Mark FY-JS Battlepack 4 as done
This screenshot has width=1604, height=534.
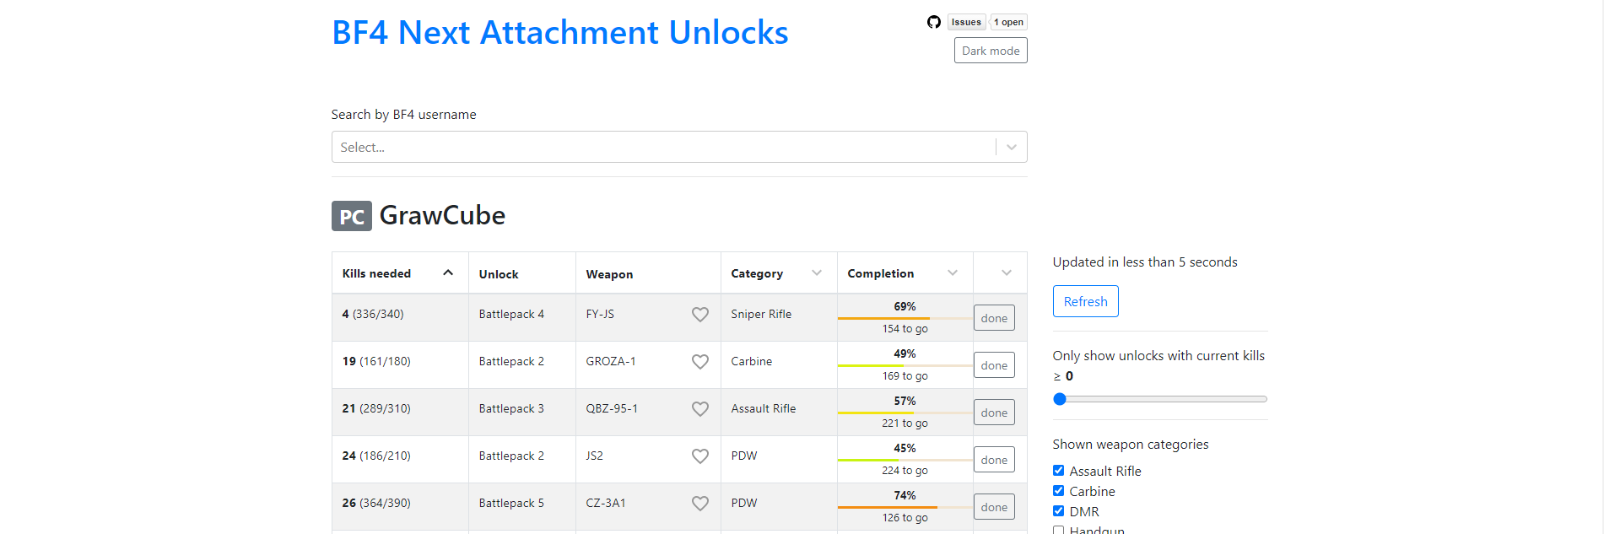(x=994, y=318)
